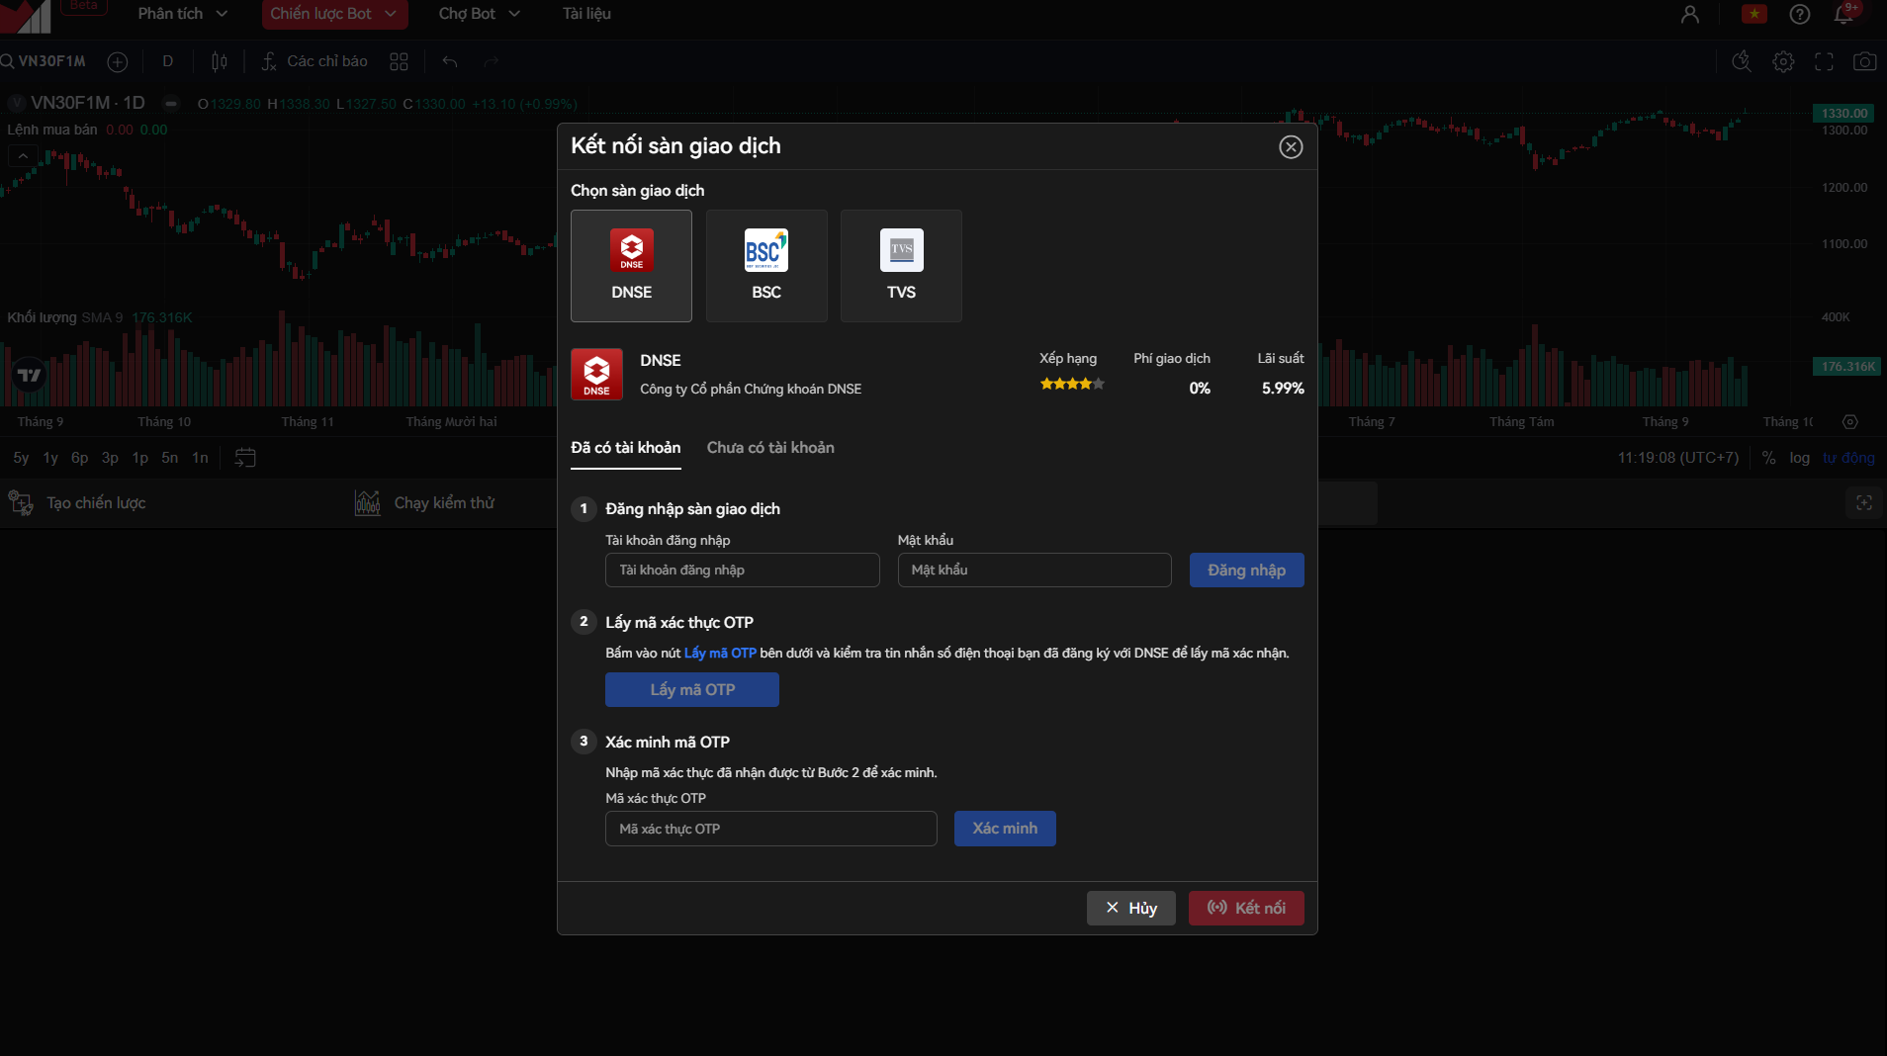Screen dimensions: 1887x1056
Task: Select the 1p date range
Action: coord(140,458)
